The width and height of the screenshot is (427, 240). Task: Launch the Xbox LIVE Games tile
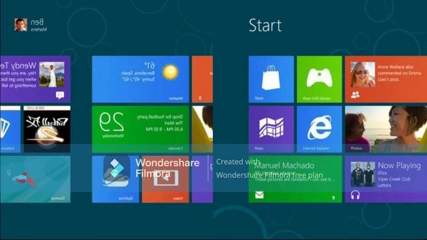pos(319,79)
